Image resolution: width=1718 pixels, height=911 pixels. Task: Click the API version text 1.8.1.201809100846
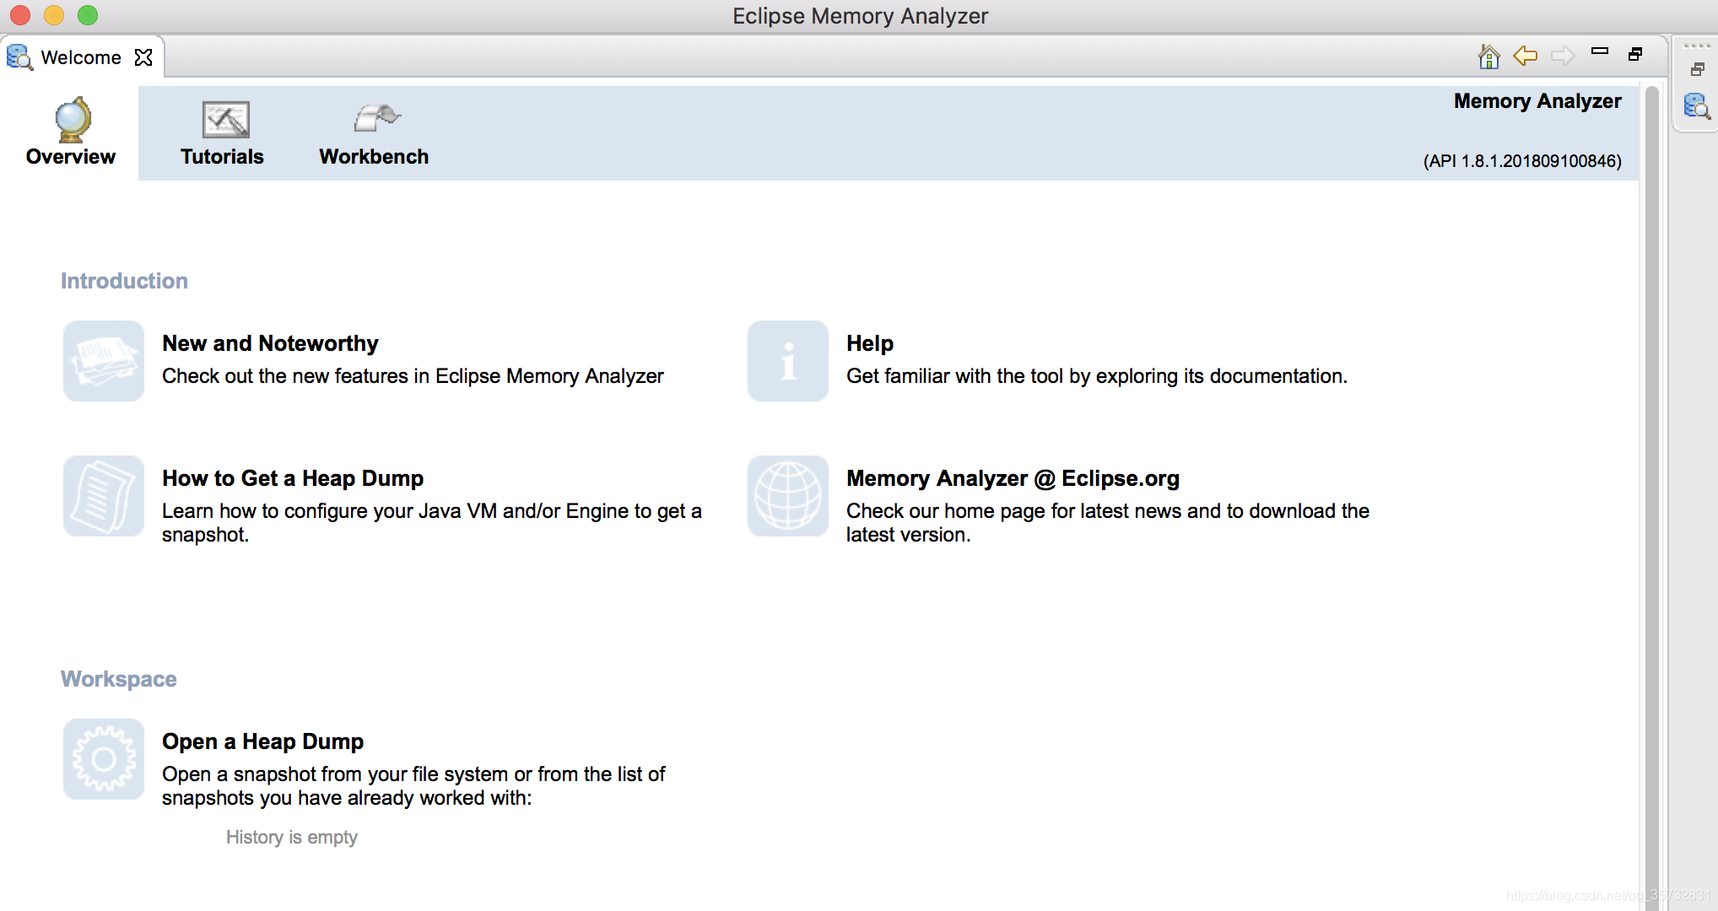point(1522,161)
